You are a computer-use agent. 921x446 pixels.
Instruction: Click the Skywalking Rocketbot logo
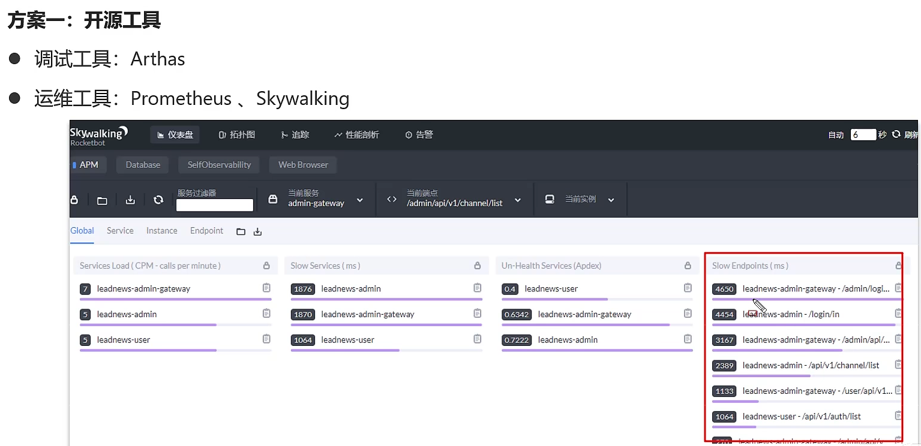coord(98,135)
